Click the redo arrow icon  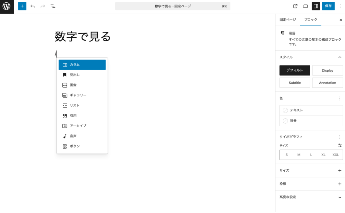click(42, 6)
